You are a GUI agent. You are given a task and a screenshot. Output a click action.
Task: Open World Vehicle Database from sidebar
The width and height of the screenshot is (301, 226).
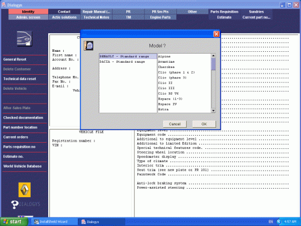(22, 166)
